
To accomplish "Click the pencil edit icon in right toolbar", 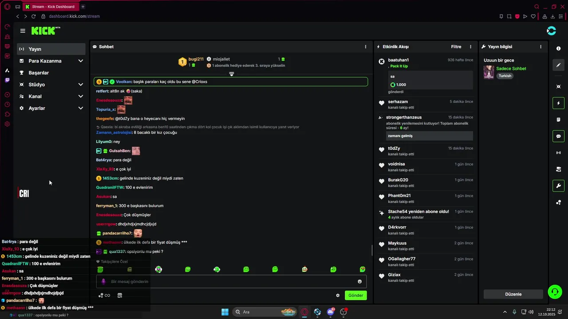I will tap(558, 65).
